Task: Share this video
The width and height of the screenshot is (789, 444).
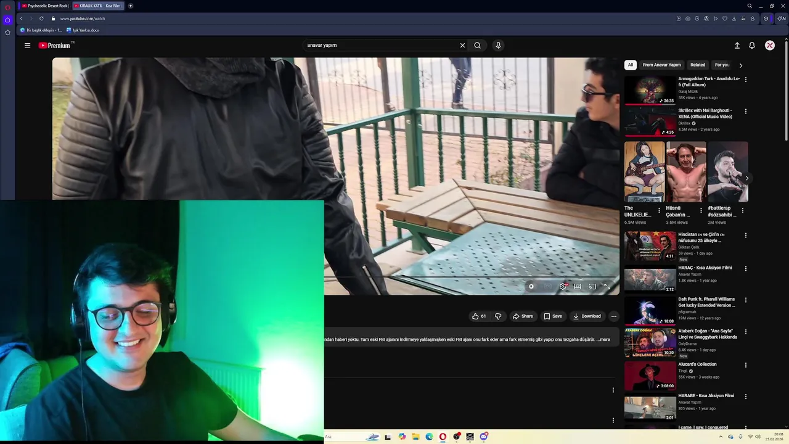Action: click(x=523, y=316)
